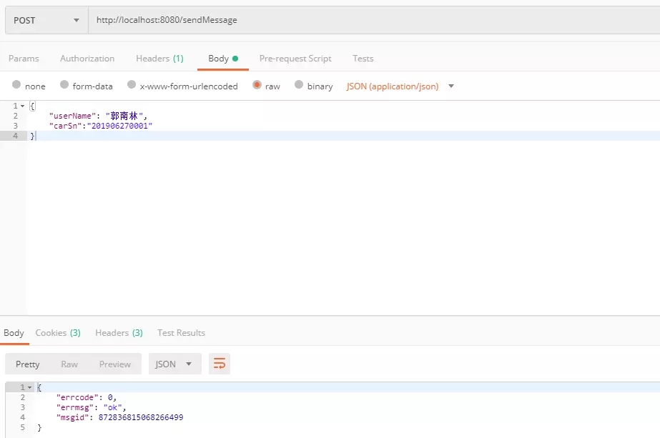Select the form-data radio option

[x=64, y=84]
